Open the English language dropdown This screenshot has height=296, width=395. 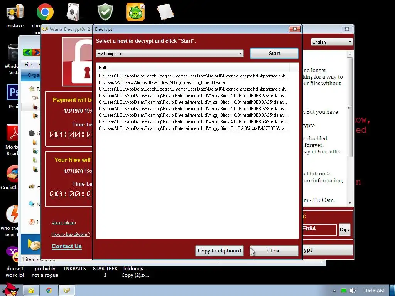332,42
